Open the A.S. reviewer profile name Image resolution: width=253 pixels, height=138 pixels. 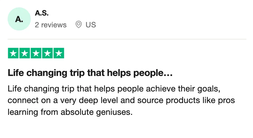pyautogui.click(x=42, y=13)
